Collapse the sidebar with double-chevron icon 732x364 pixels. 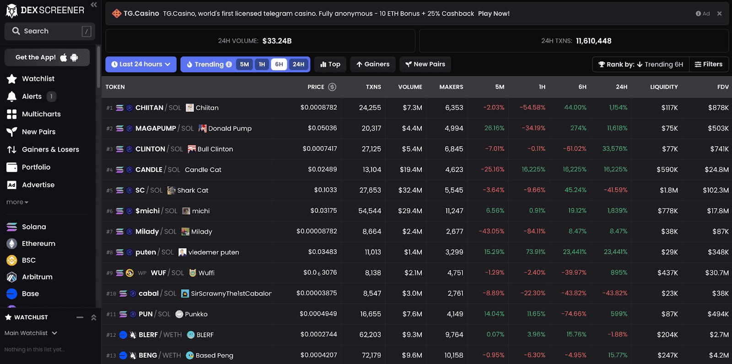(94, 5)
